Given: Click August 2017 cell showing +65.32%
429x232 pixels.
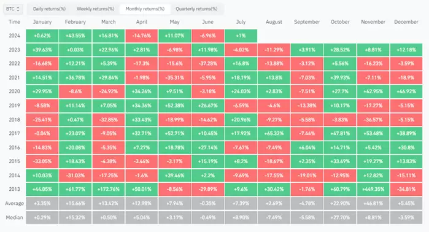Looking at the screenshot, I should (x=274, y=134).
